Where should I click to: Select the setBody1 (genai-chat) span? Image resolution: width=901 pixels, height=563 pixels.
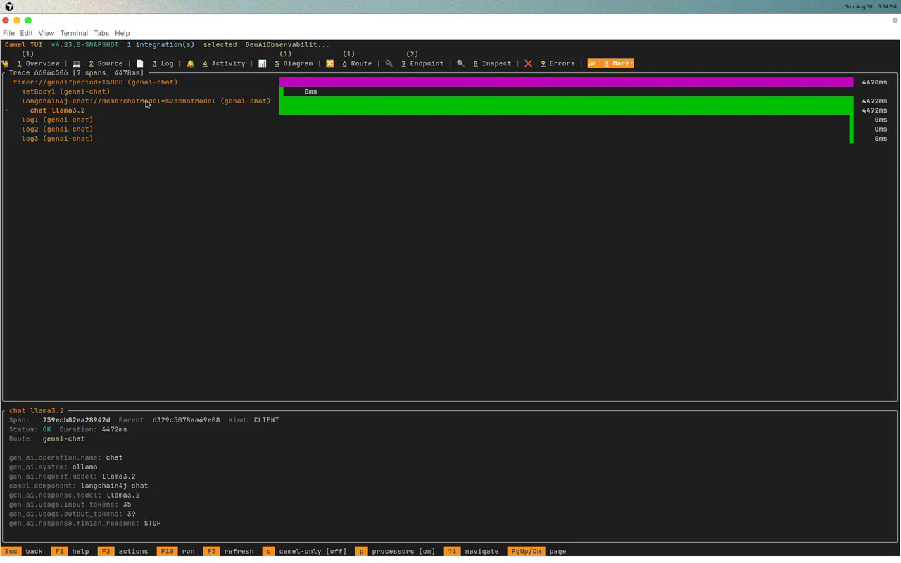tap(65, 91)
